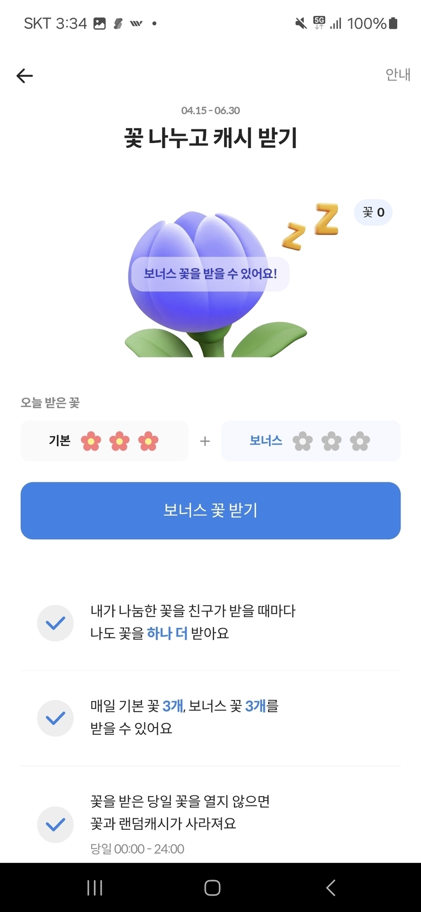
Task: Open Android recent apps navigation button
Action: [95, 888]
